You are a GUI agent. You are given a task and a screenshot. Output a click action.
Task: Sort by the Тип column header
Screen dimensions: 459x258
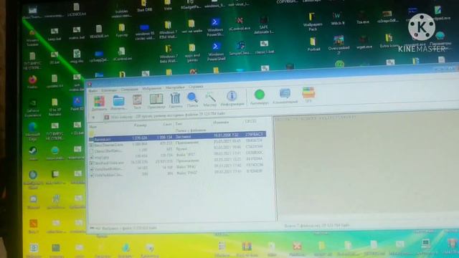click(179, 124)
